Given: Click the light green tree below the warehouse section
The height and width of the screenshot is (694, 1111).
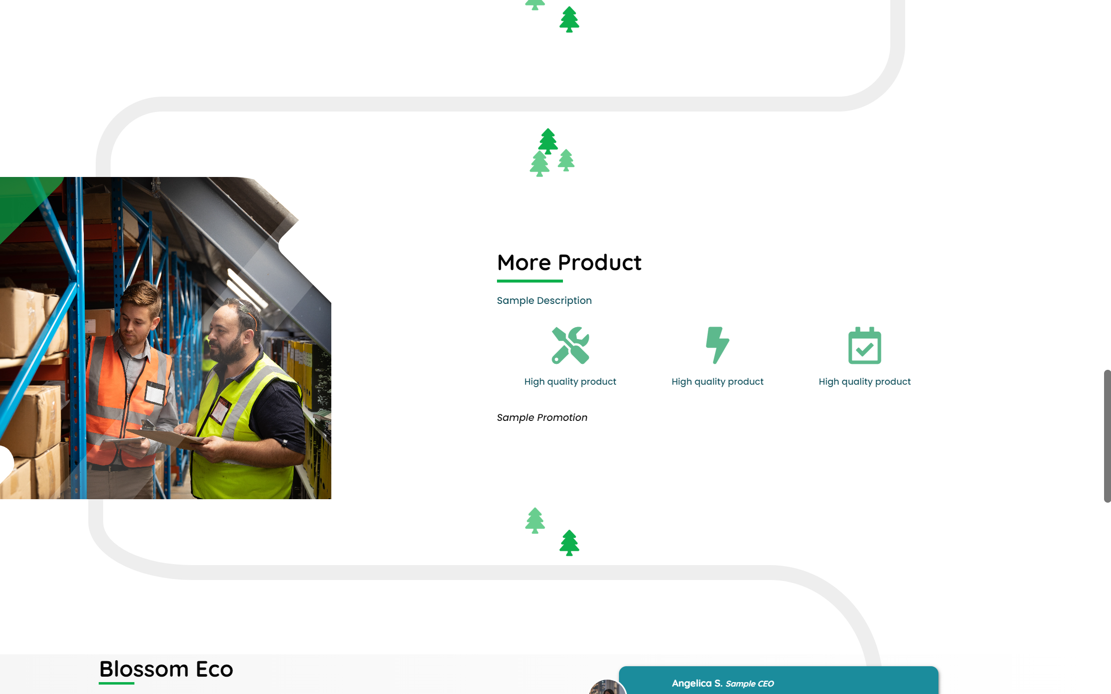Looking at the screenshot, I should point(535,520).
